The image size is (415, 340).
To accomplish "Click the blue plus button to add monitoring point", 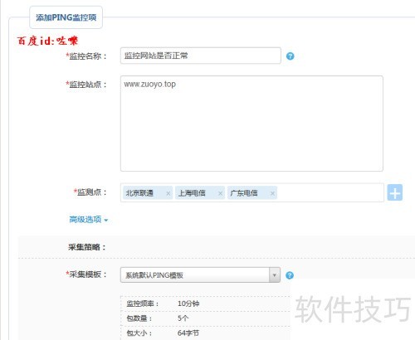I will click(395, 192).
